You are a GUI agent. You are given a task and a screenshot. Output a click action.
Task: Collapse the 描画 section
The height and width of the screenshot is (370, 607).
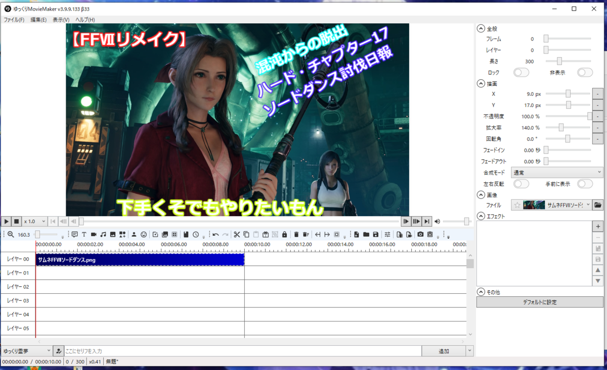pos(481,84)
